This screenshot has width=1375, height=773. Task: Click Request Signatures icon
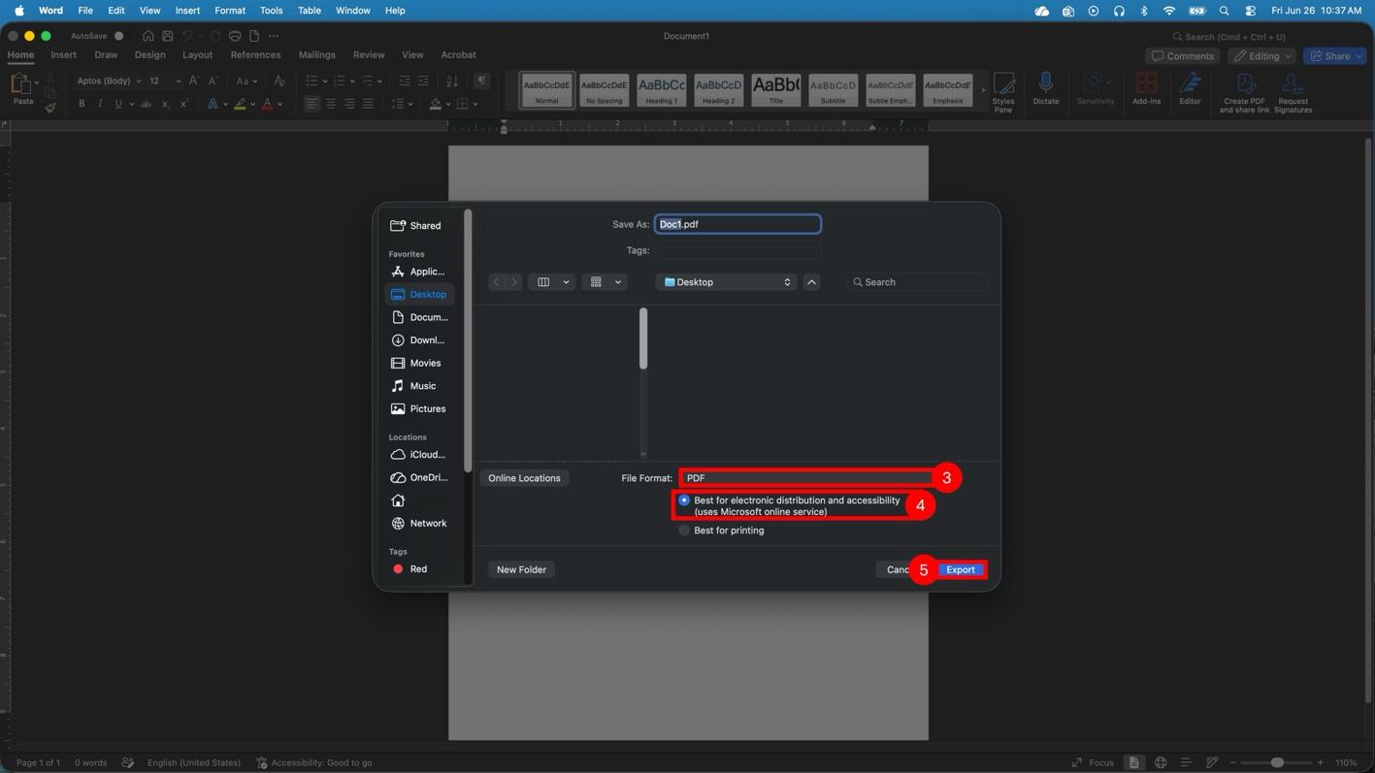1293,92
